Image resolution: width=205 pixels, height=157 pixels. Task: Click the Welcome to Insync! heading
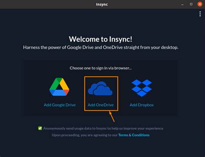point(100,39)
